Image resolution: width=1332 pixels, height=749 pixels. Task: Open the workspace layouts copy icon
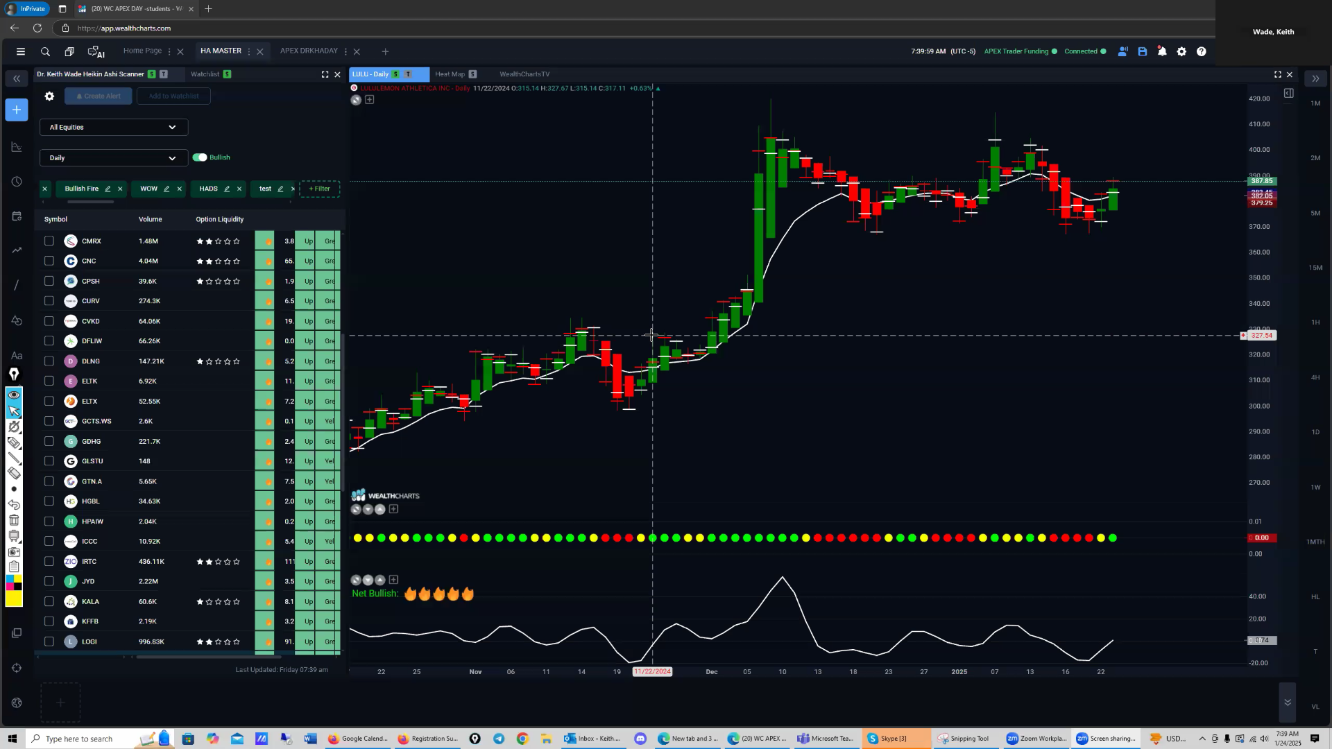[69, 51]
